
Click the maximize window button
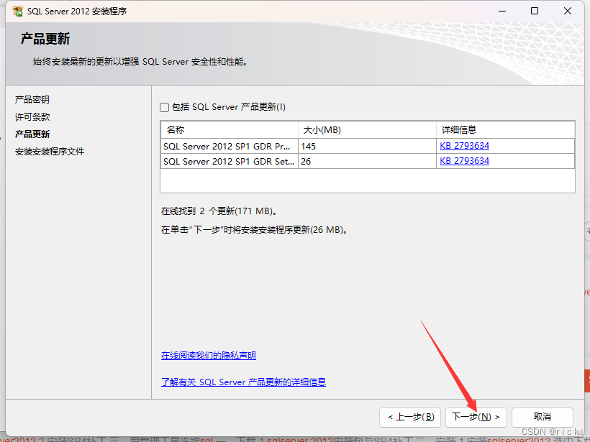pos(534,11)
